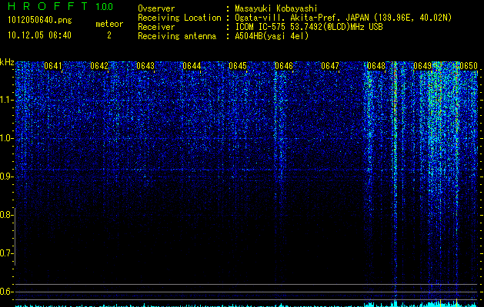Click the kHz axis unit label
This screenshot has width=484, height=307.
[7, 62]
